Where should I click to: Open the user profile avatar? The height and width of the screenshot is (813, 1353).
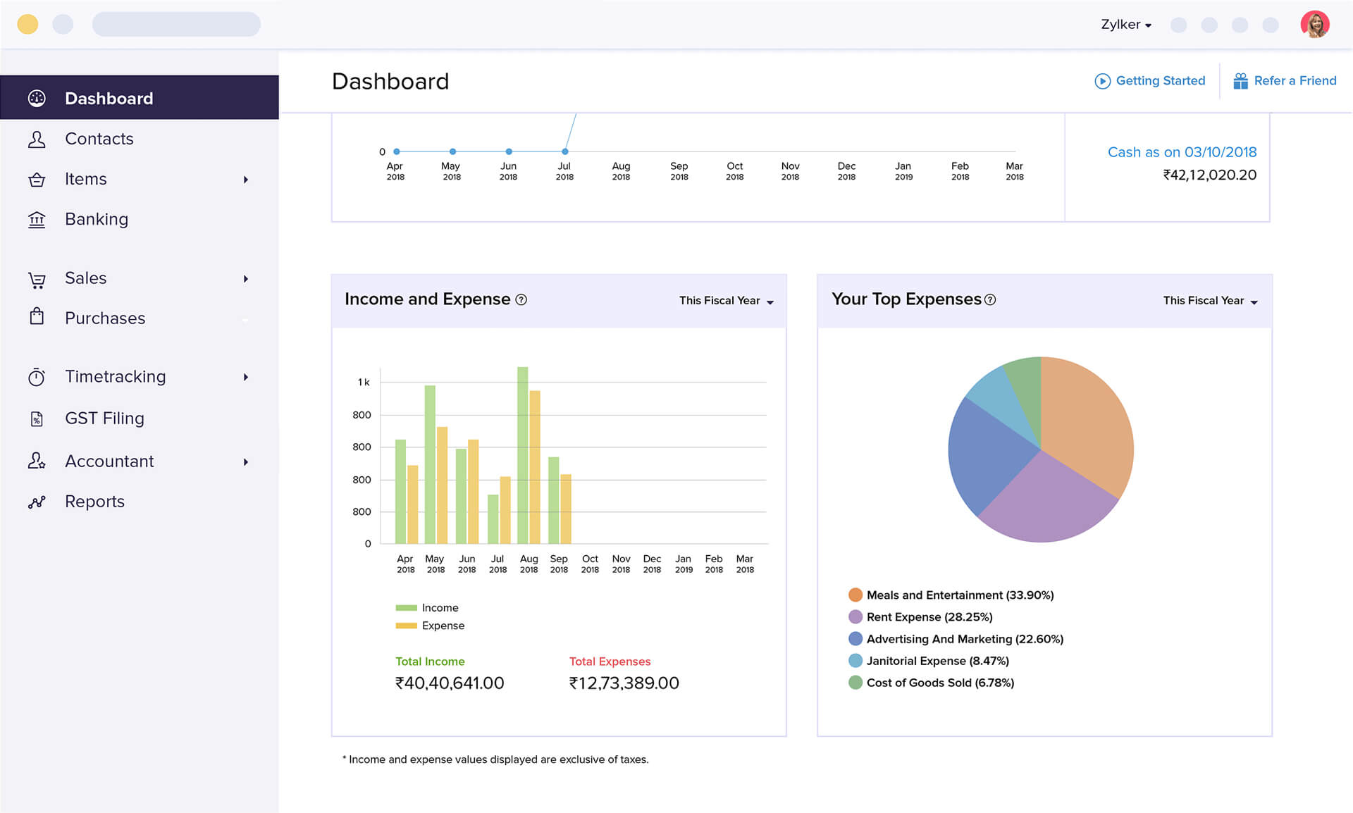(x=1316, y=24)
